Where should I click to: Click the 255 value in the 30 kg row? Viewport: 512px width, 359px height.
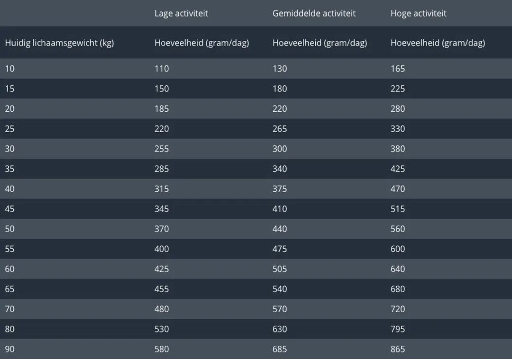coord(162,149)
